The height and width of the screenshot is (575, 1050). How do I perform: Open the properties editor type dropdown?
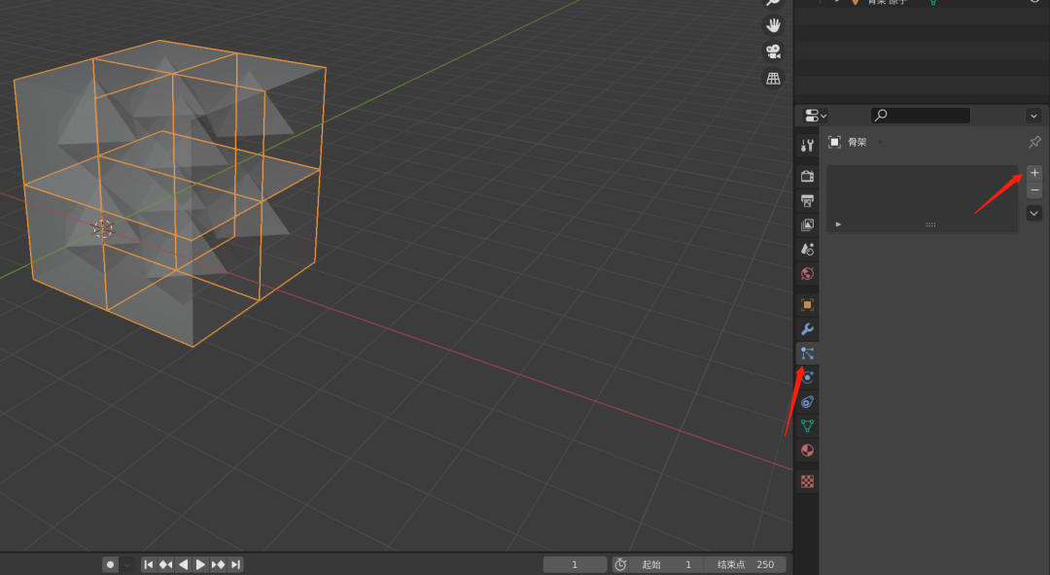pyautogui.click(x=815, y=116)
